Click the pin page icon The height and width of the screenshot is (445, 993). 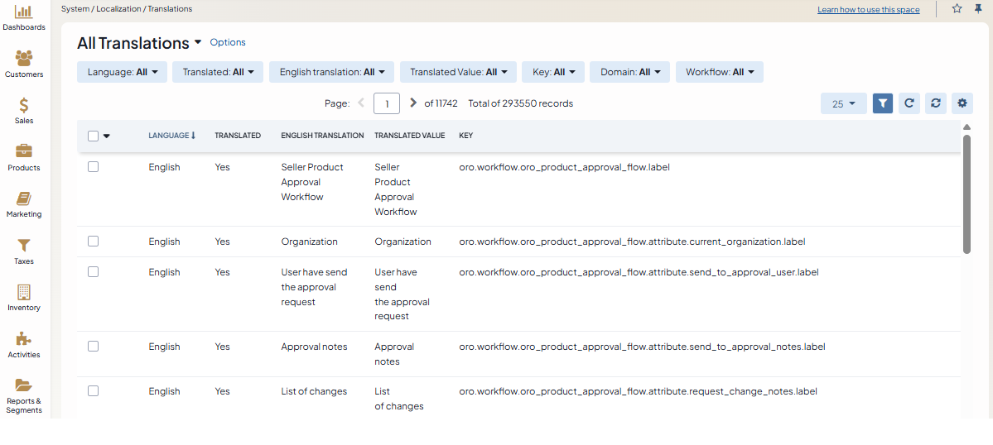coord(978,9)
